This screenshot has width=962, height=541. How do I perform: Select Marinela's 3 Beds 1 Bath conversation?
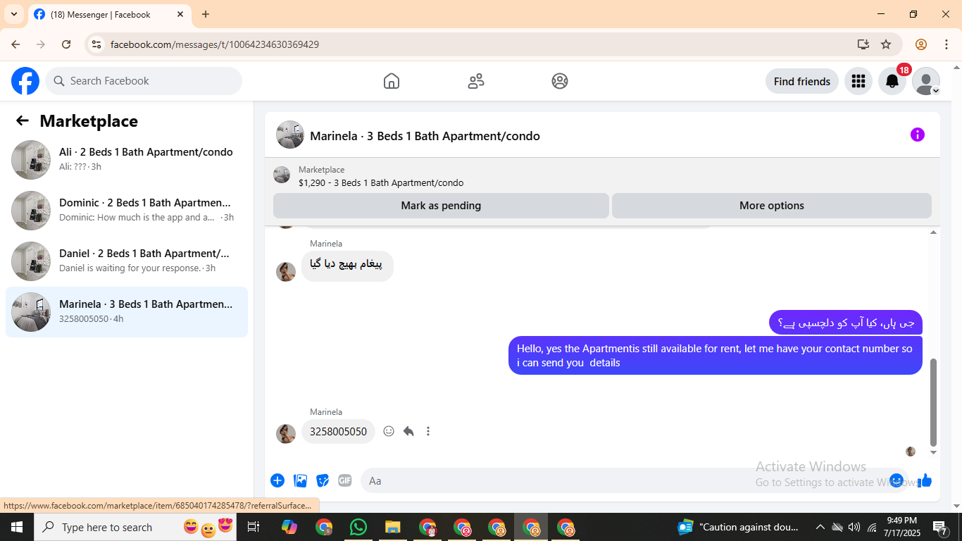coord(127,312)
